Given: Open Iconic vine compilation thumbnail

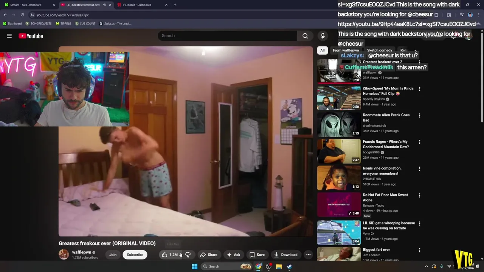Looking at the screenshot, I should click(x=339, y=178).
